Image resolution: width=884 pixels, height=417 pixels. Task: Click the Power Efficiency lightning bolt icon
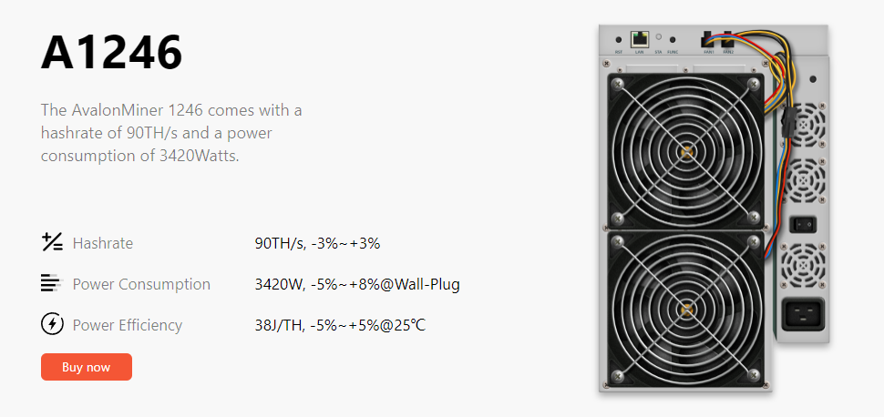[52, 324]
